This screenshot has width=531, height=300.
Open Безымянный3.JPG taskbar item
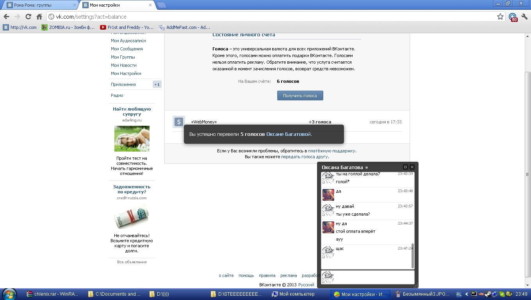point(422,294)
